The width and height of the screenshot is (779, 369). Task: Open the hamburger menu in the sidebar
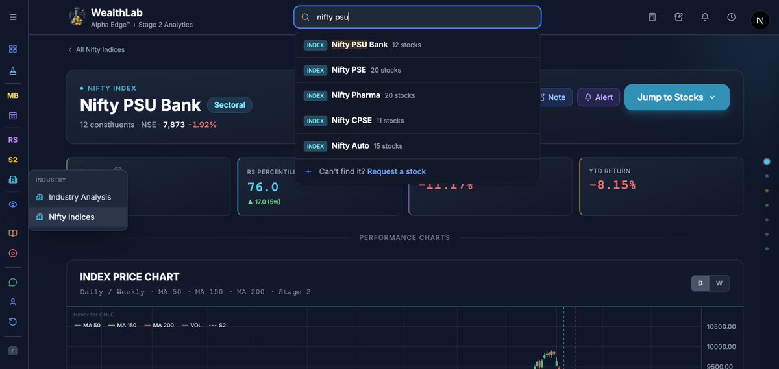tap(13, 17)
